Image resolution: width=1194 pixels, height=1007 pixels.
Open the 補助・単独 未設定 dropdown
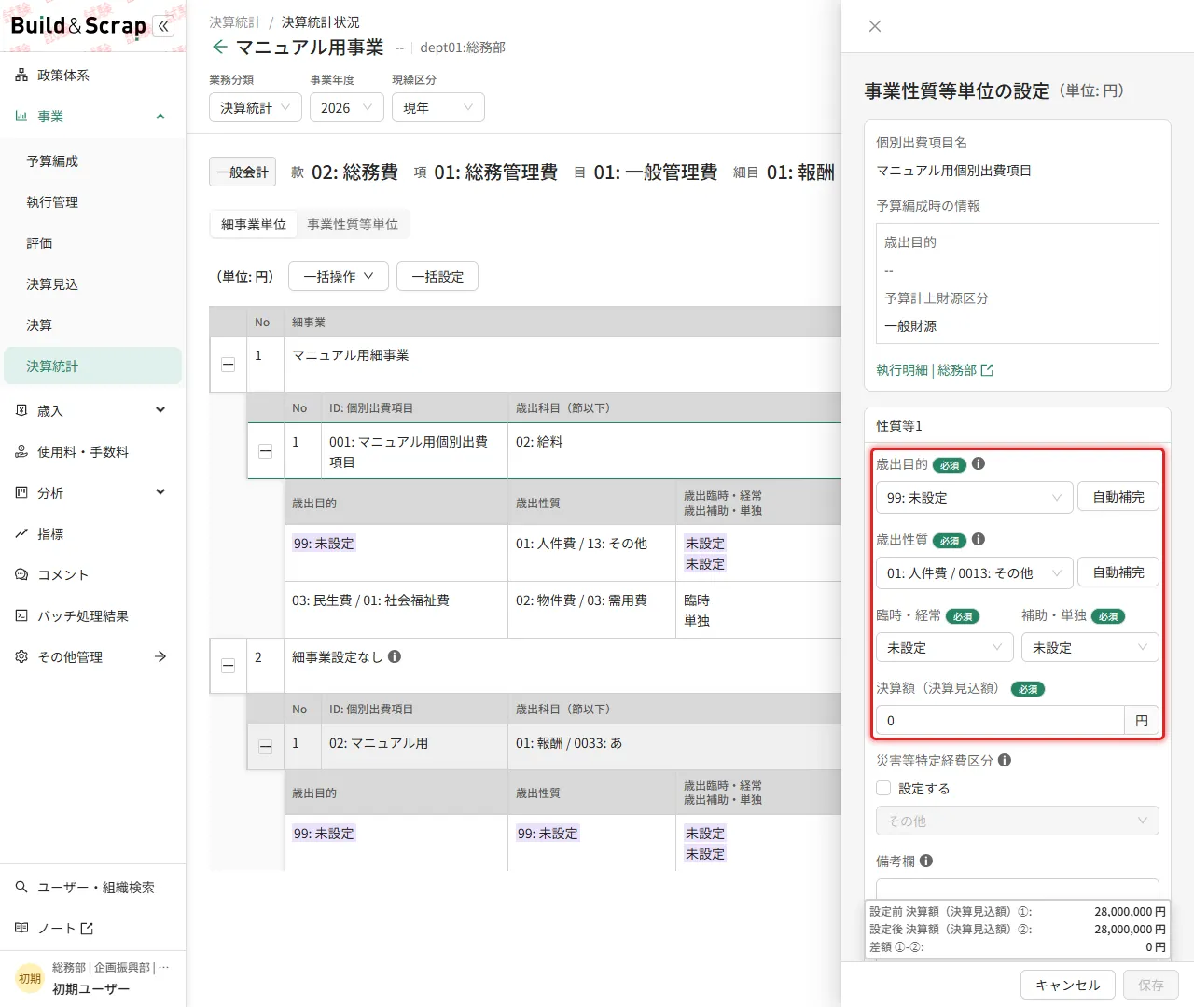pyautogui.click(x=1090, y=647)
